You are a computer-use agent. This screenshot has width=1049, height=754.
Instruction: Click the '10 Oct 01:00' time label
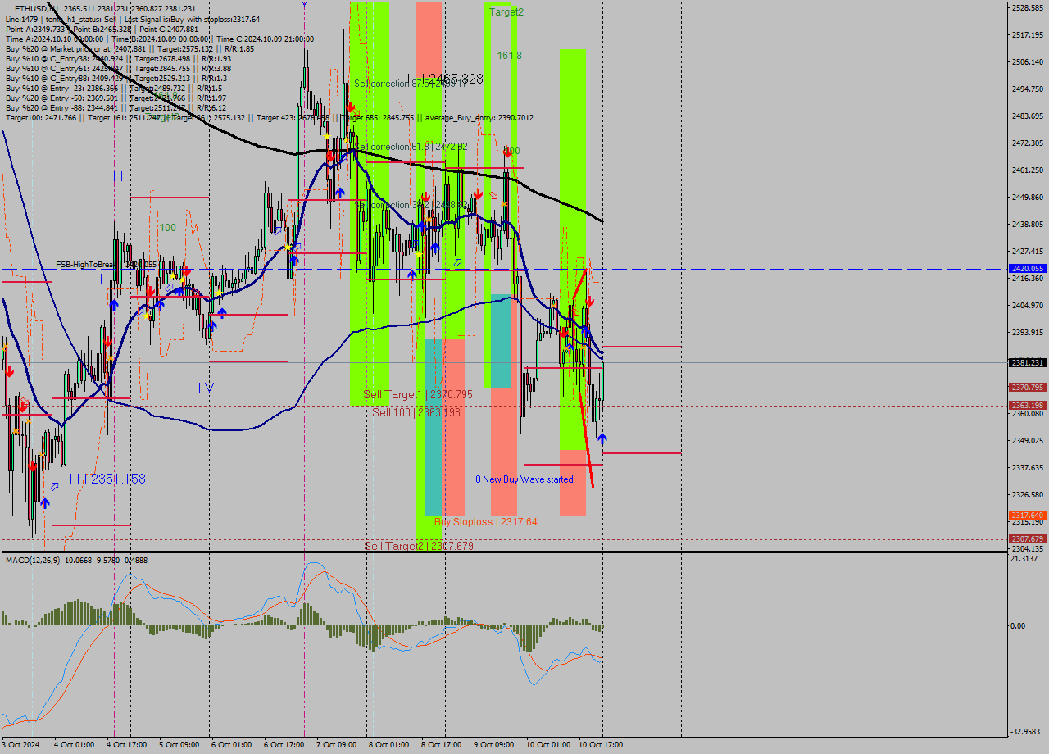548,745
